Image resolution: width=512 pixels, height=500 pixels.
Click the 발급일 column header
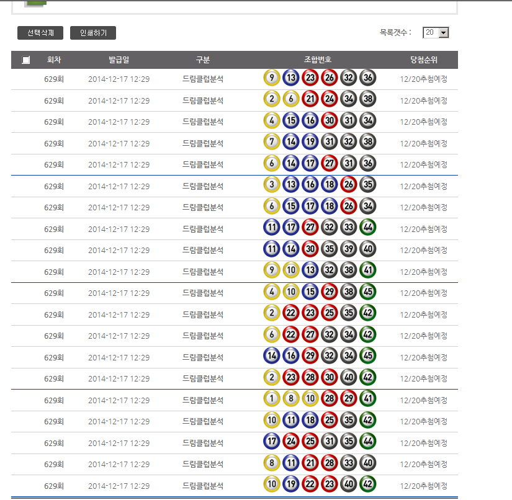[x=119, y=60]
